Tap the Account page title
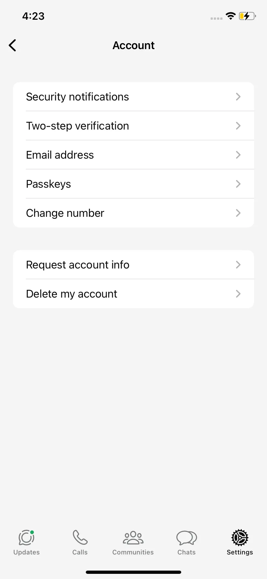Screen dimensions: 267x579 coord(133,46)
